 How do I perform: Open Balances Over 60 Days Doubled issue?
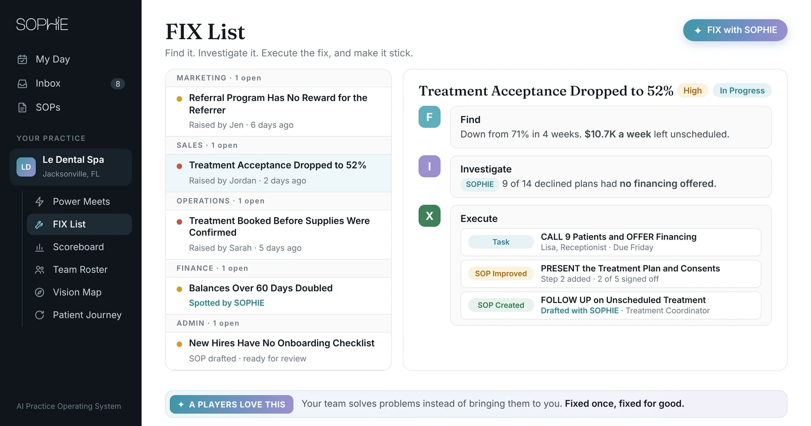click(x=278, y=296)
